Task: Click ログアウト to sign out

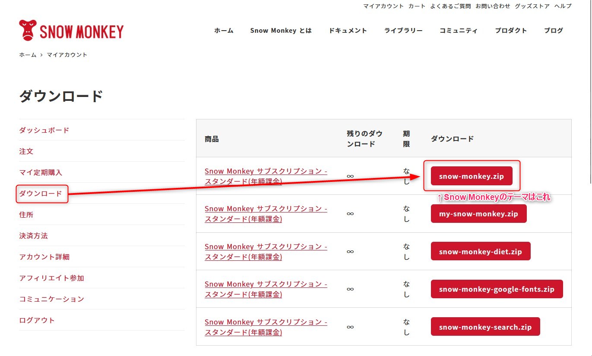Action: point(37,320)
